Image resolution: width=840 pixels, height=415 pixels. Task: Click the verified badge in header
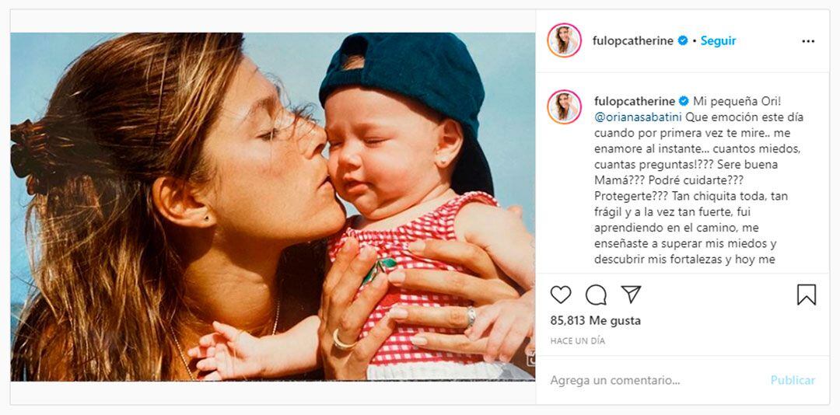pos(683,41)
